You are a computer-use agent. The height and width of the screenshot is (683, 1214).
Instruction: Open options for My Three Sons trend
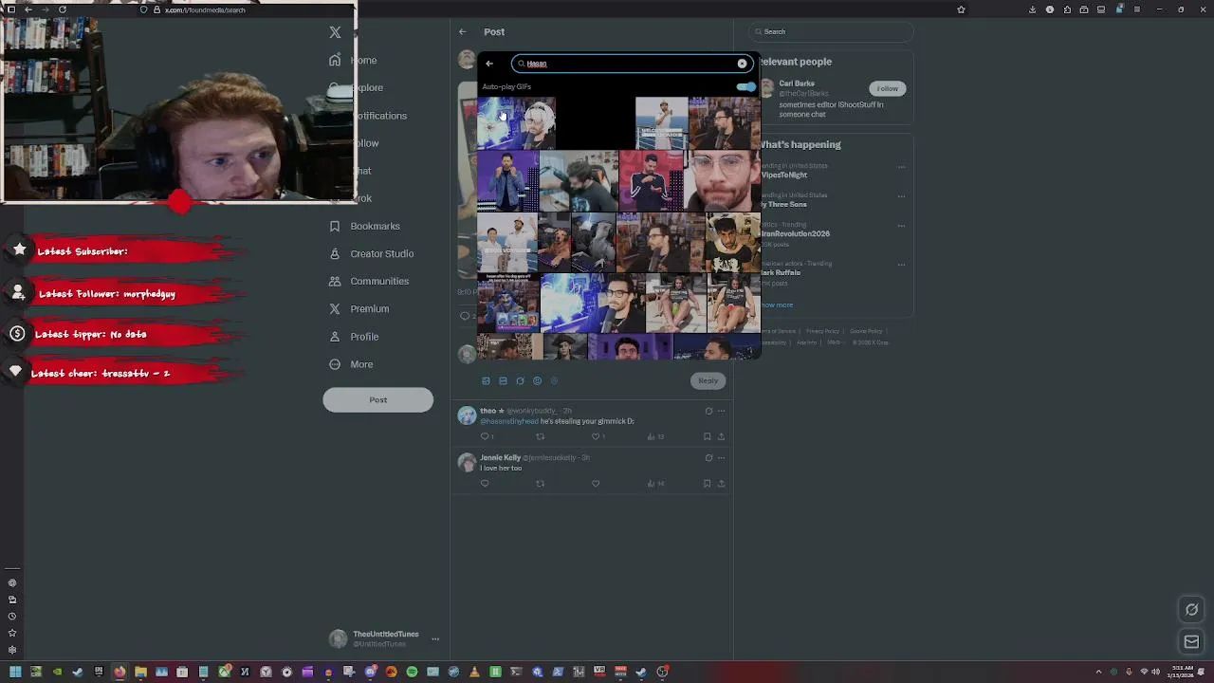point(901,196)
